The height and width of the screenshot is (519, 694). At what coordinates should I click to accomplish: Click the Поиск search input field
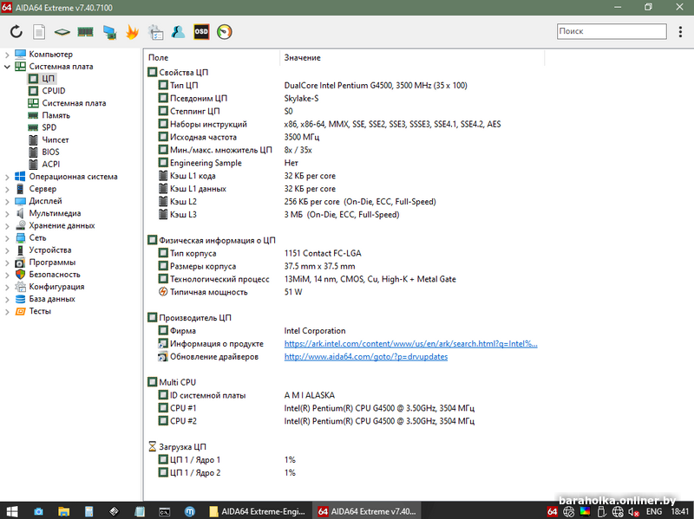point(610,31)
